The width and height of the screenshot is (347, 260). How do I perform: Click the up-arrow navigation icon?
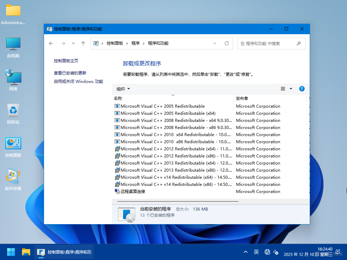point(83,43)
